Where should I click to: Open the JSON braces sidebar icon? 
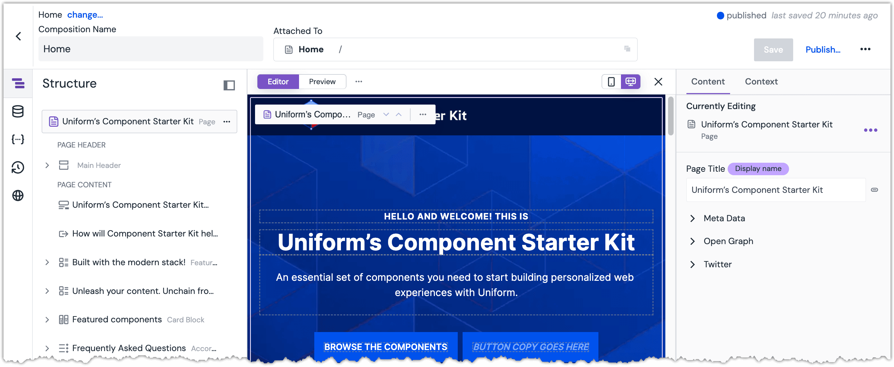pos(18,140)
